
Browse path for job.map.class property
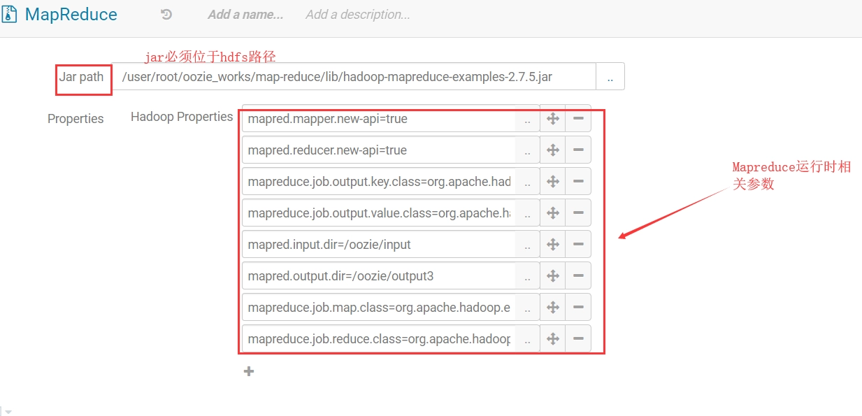tap(527, 307)
